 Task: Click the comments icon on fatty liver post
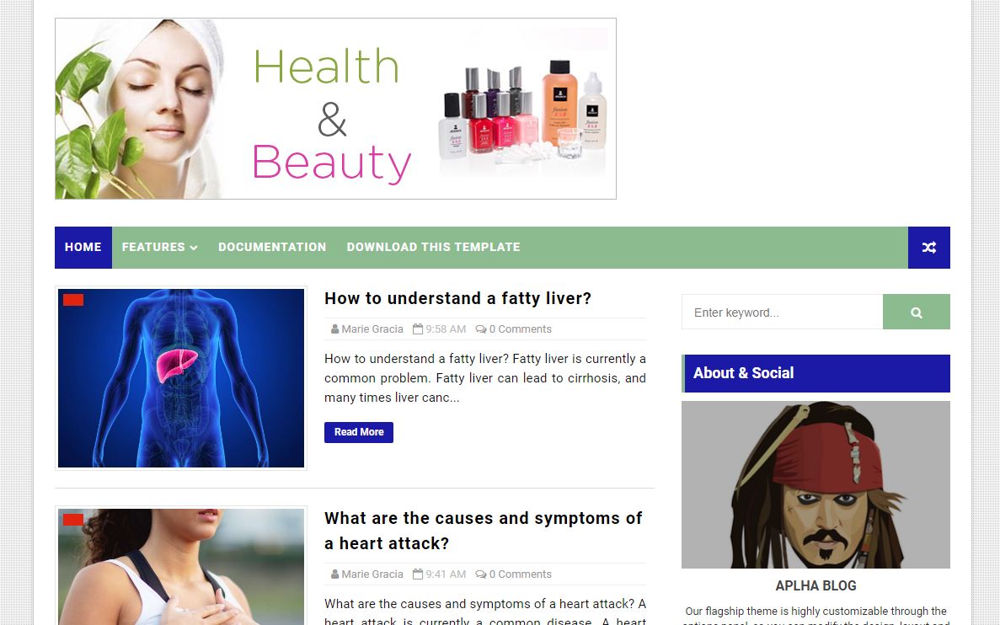(x=481, y=329)
